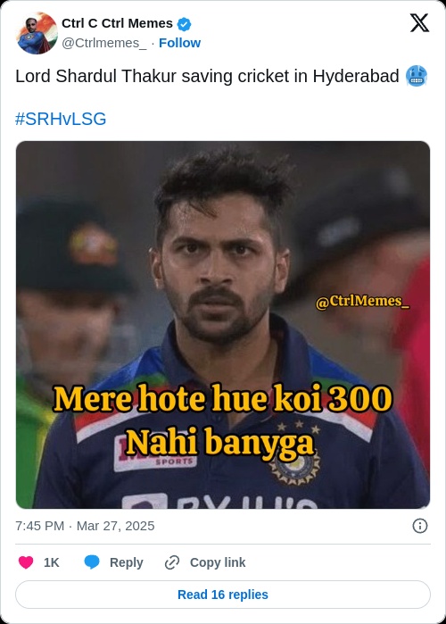Screen dimensions: 446x624
Task: Click the @CtrlMemes_ watermark on image
Action: tap(362, 301)
